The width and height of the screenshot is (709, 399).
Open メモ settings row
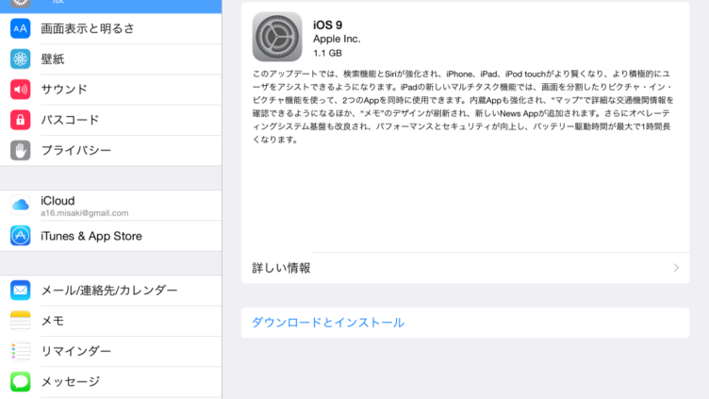tap(111, 321)
